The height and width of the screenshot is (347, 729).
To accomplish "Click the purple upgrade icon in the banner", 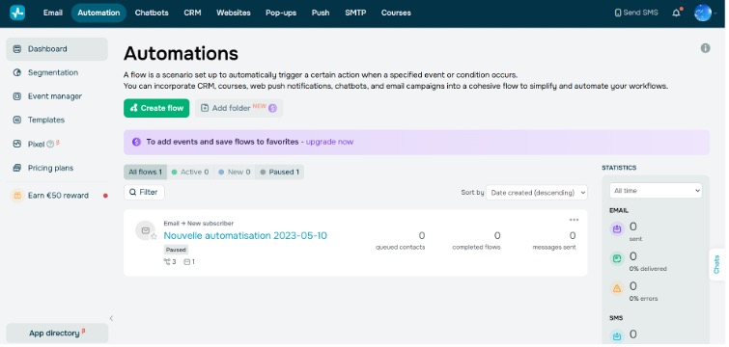I will point(136,142).
